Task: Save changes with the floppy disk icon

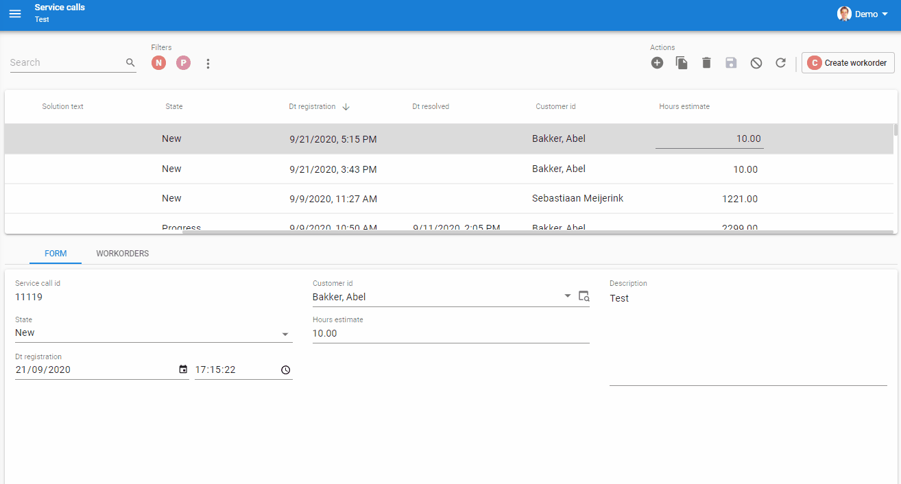Action: tap(731, 63)
